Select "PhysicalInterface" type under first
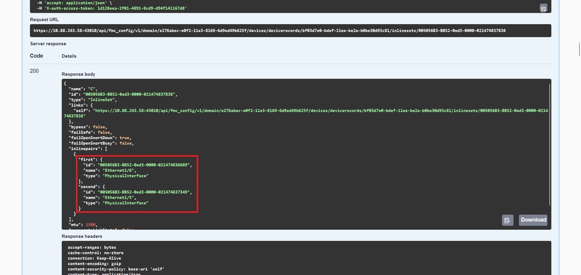 (125, 176)
